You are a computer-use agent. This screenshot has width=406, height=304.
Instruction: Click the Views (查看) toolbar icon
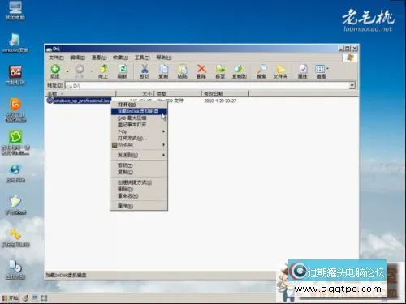coord(320,69)
